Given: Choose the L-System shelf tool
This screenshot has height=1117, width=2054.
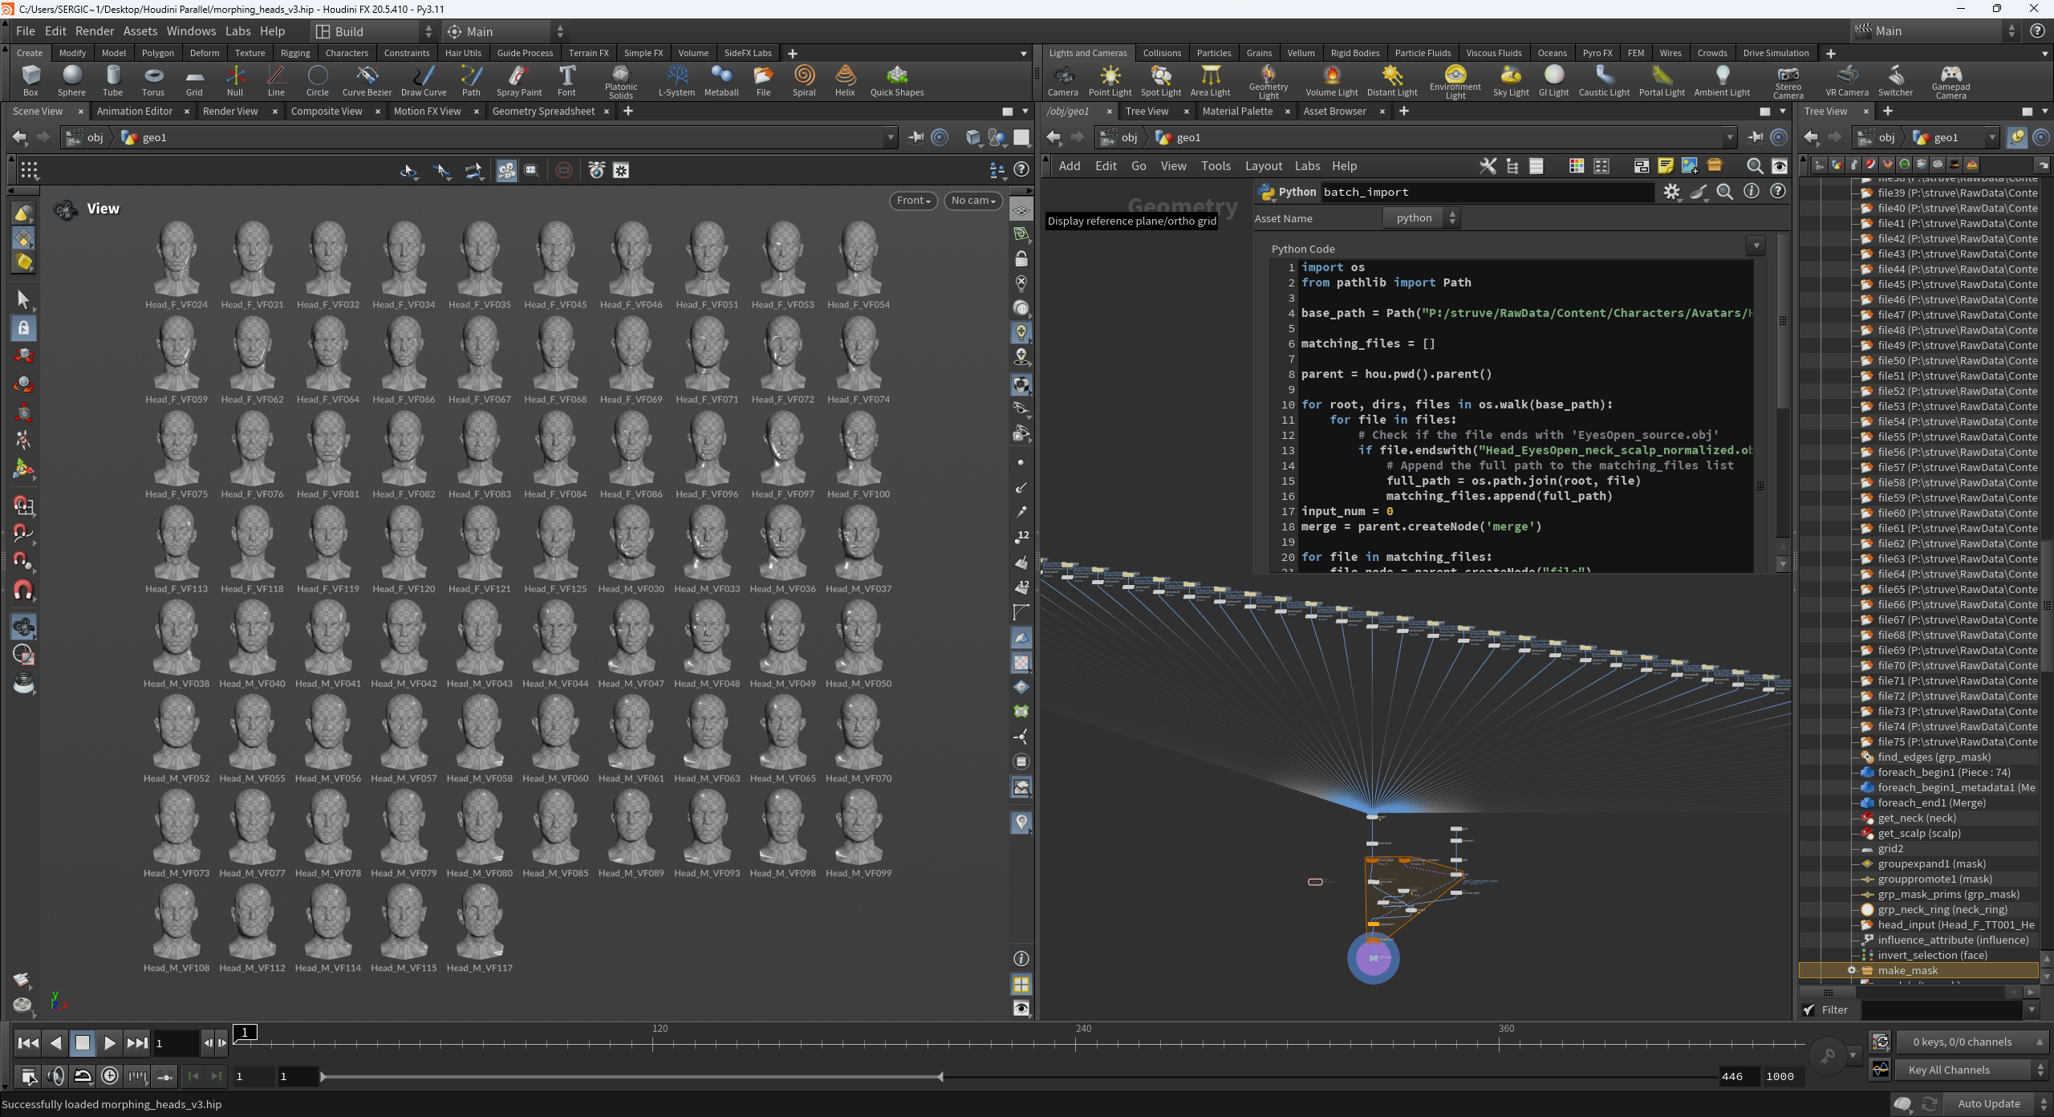Looking at the screenshot, I should click(676, 81).
